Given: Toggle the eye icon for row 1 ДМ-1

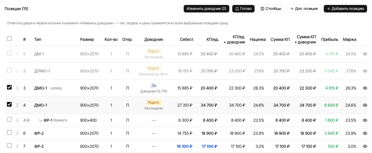Looking at the screenshot, I should [365, 54].
